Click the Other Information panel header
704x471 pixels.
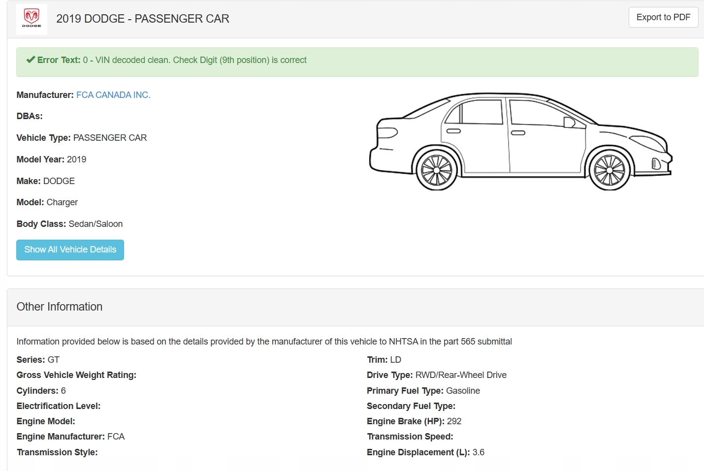pos(60,307)
